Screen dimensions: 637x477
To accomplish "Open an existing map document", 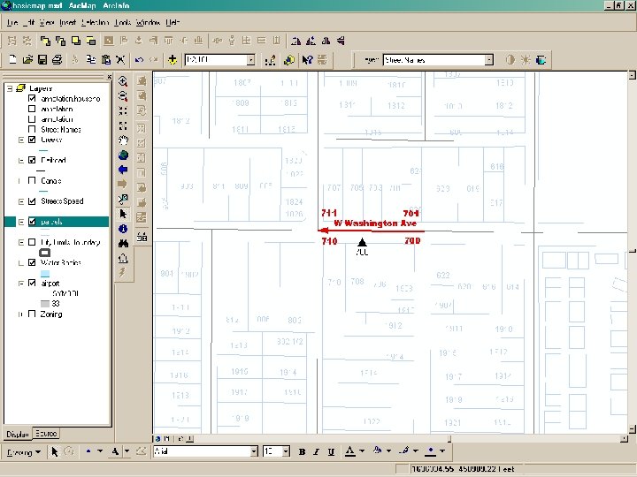I will [27, 60].
